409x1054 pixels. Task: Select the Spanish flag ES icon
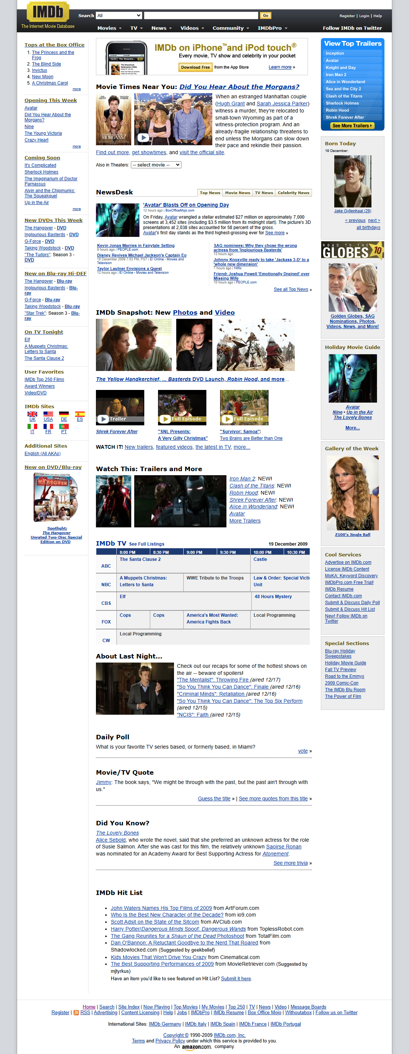(80, 414)
